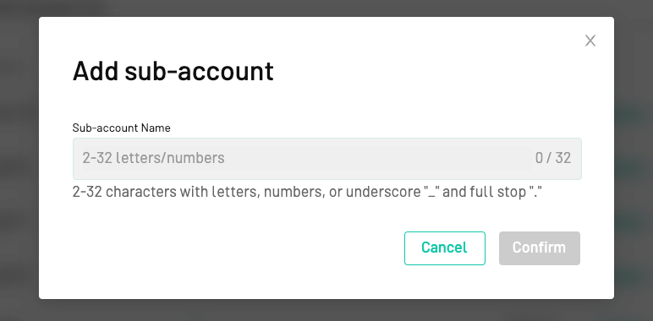The image size is (653, 321).
Task: Abort sub-account creation with Cancel
Action: (x=445, y=248)
